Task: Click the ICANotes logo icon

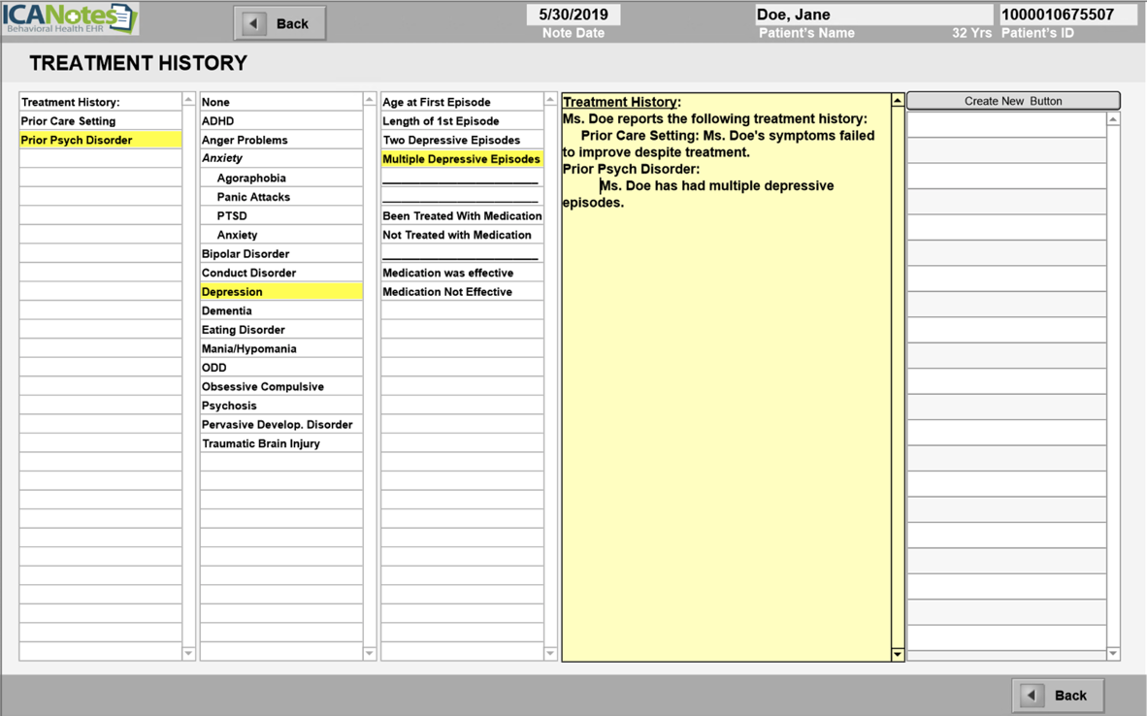Action: click(x=70, y=18)
